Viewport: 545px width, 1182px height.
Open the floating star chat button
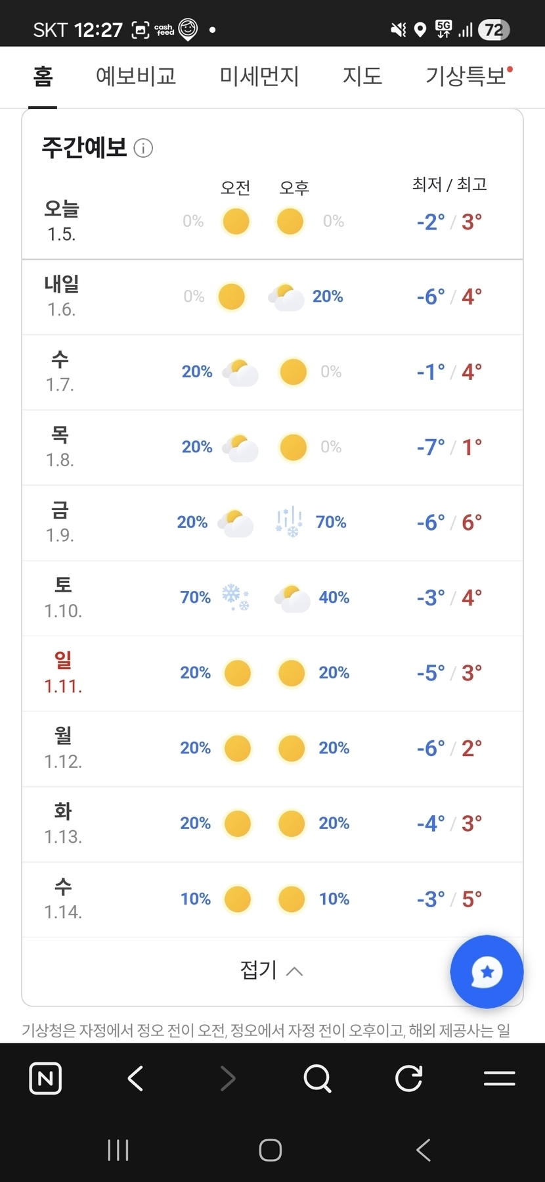487,972
